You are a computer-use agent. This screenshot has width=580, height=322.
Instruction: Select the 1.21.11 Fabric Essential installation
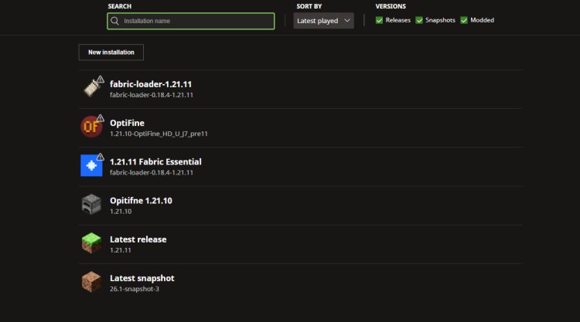[155, 161]
